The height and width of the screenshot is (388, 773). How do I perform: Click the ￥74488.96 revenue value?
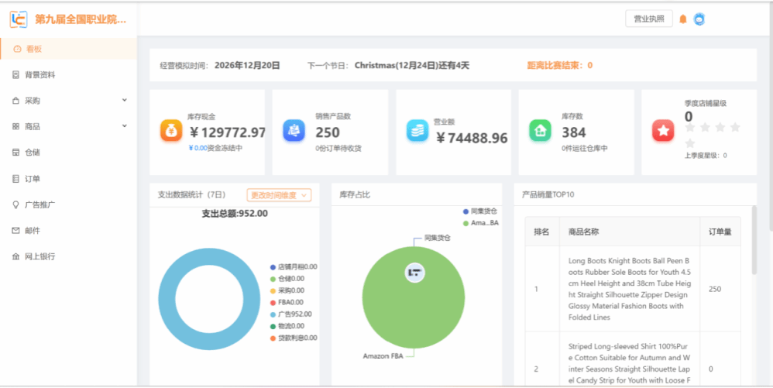(x=472, y=138)
